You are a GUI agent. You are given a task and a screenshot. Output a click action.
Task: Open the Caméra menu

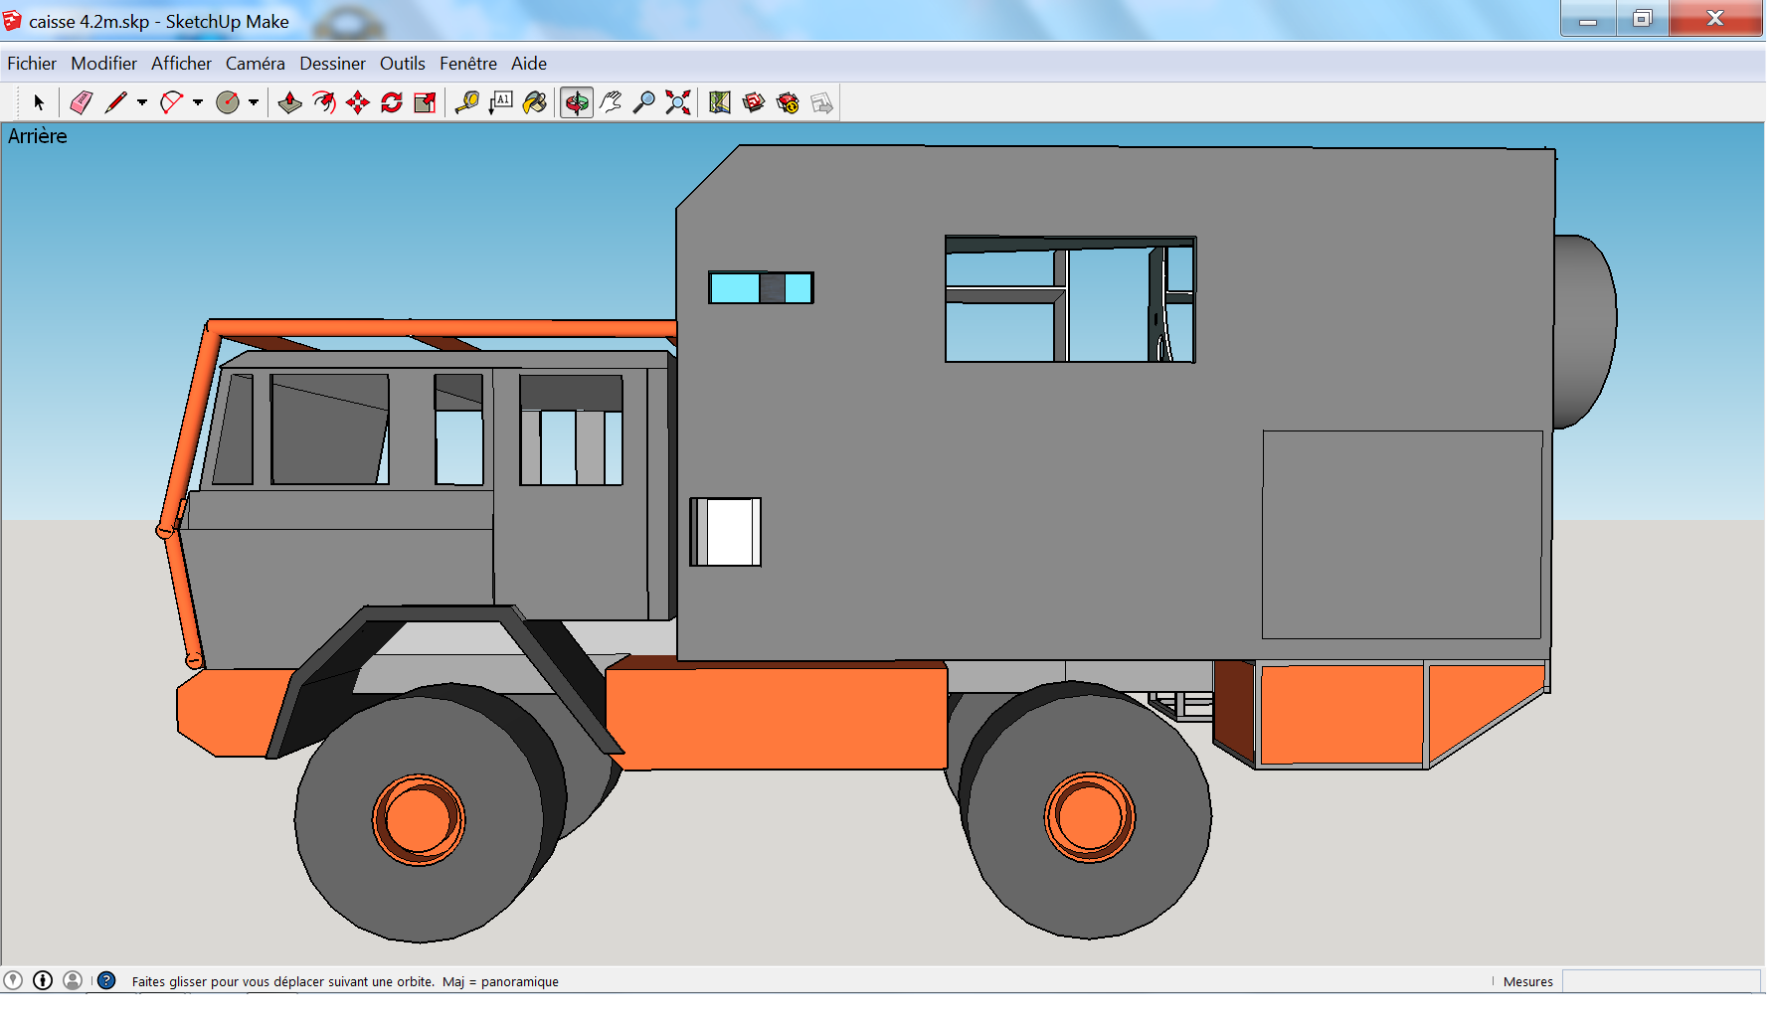pyautogui.click(x=255, y=64)
